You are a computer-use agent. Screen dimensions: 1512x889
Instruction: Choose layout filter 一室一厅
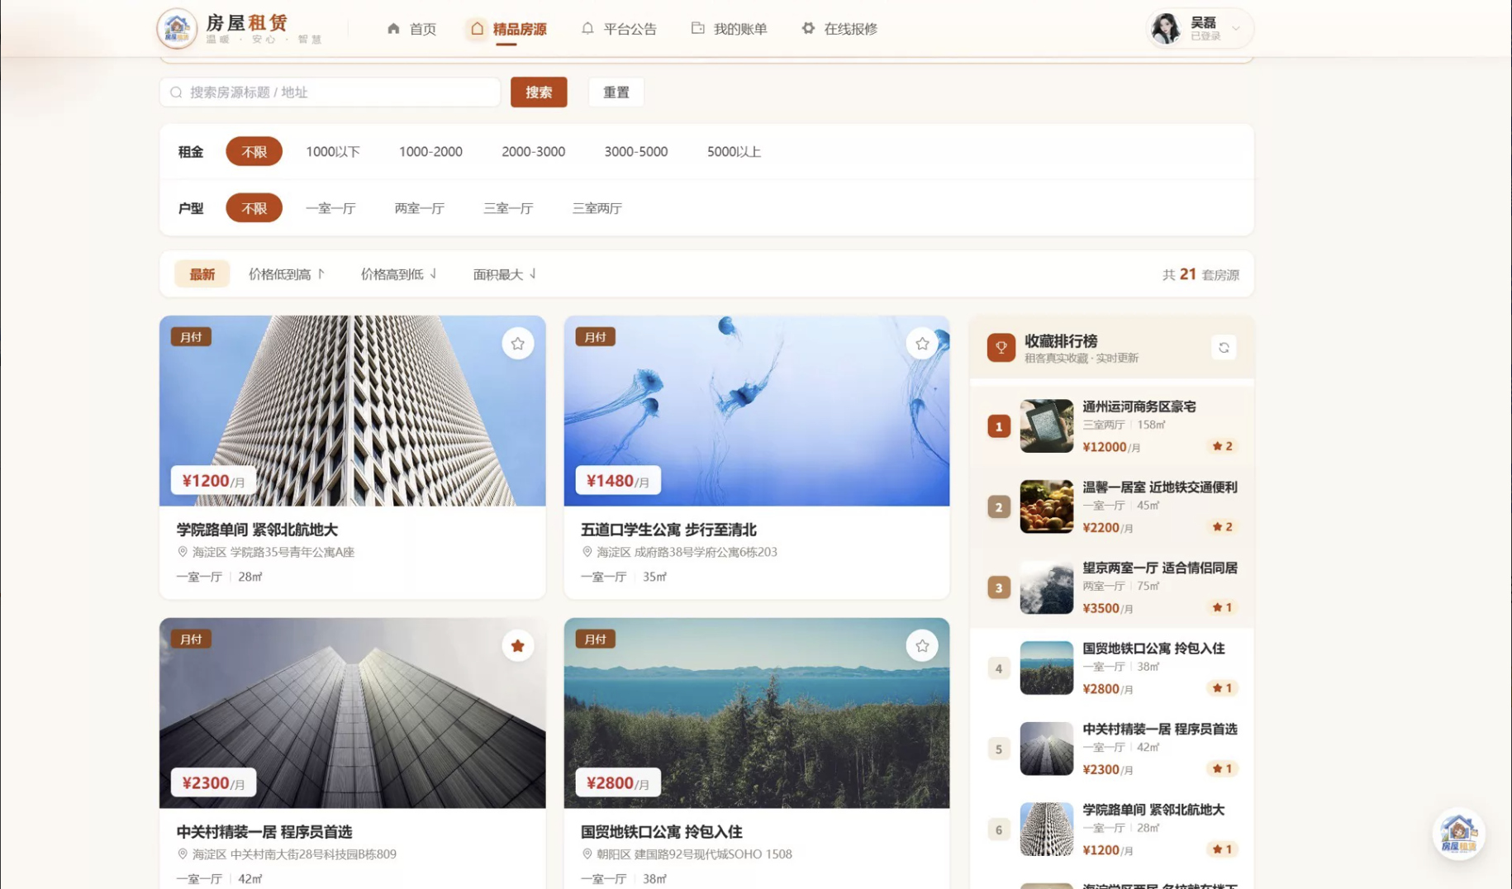point(330,208)
